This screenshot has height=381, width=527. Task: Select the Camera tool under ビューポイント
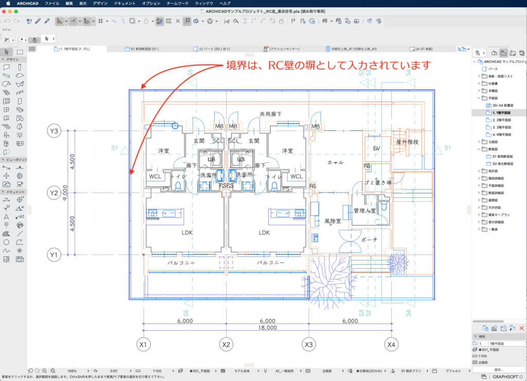click(20, 184)
